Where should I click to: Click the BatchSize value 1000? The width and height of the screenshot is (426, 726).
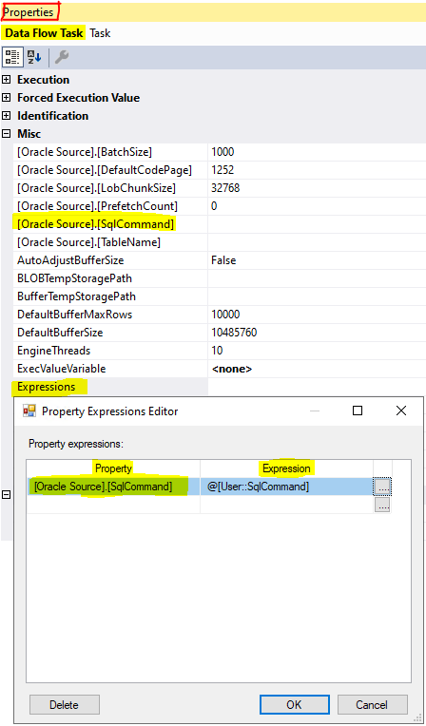coord(223,152)
